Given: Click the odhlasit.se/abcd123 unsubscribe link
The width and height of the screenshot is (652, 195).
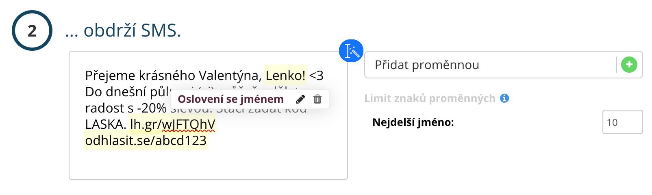Looking at the screenshot, I should pos(146,141).
